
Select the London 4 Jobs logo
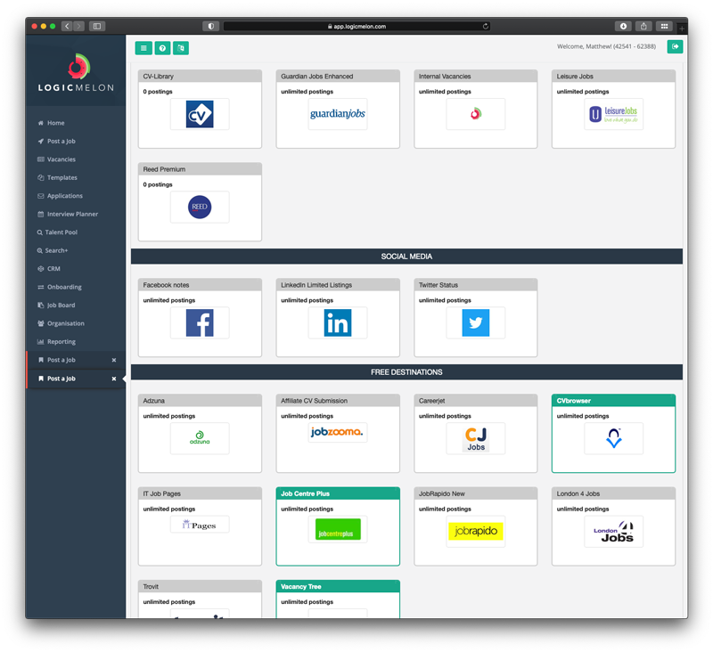coord(613,532)
